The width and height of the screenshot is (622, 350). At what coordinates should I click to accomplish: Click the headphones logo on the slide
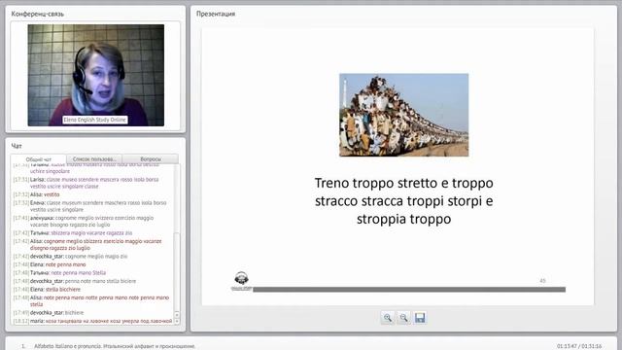[x=241, y=281]
